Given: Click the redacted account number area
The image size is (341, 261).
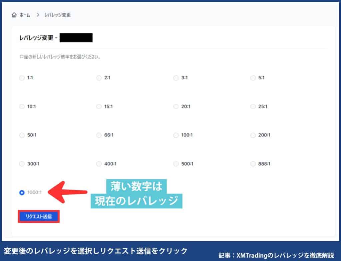Looking at the screenshot, I should coord(76,38).
